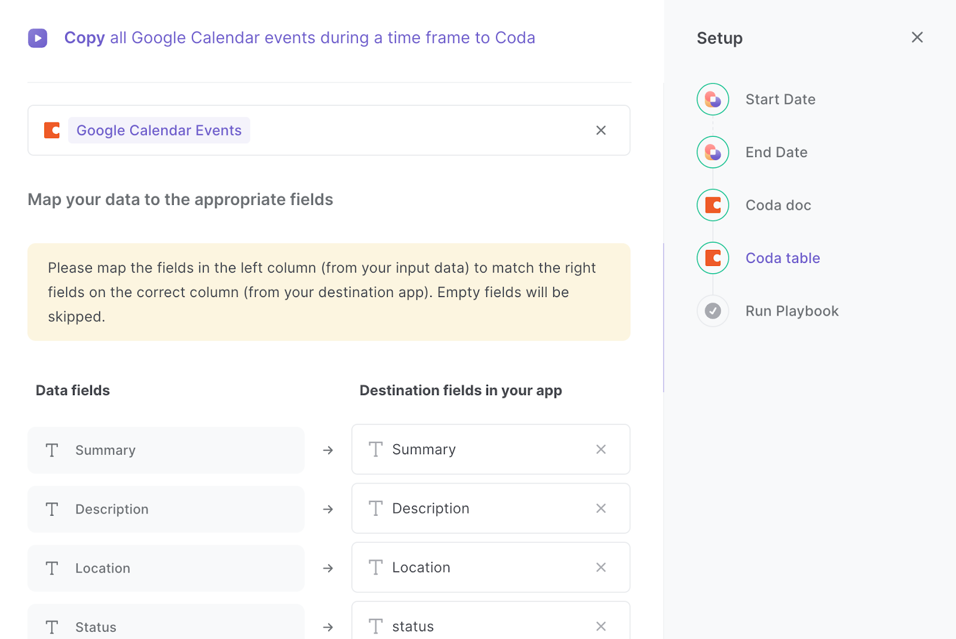This screenshot has height=639, width=956.
Task: Clear the Location destination field mapping
Action: pos(601,567)
